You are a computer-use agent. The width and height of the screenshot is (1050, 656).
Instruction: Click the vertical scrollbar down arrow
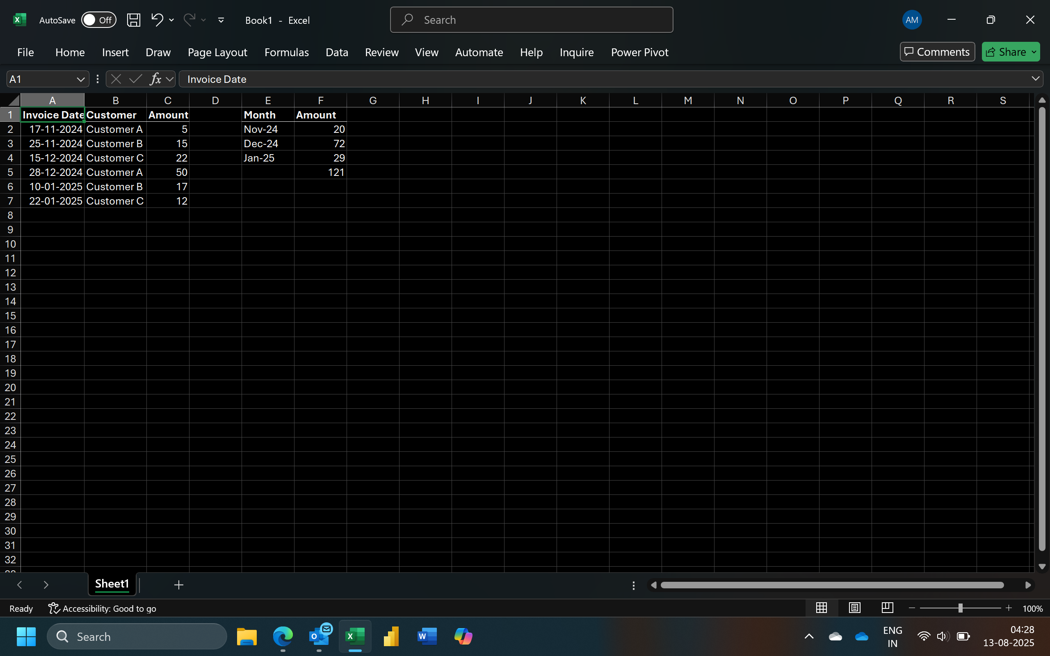(1042, 567)
